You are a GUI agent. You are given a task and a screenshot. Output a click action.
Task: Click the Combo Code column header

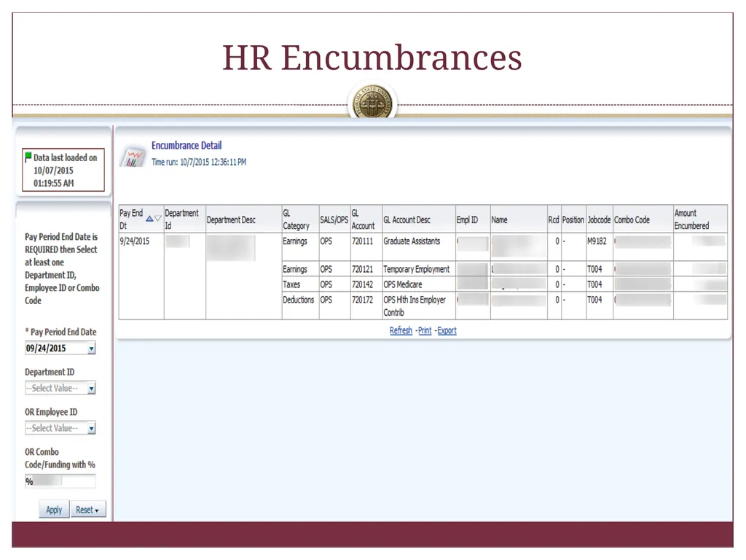(643, 219)
